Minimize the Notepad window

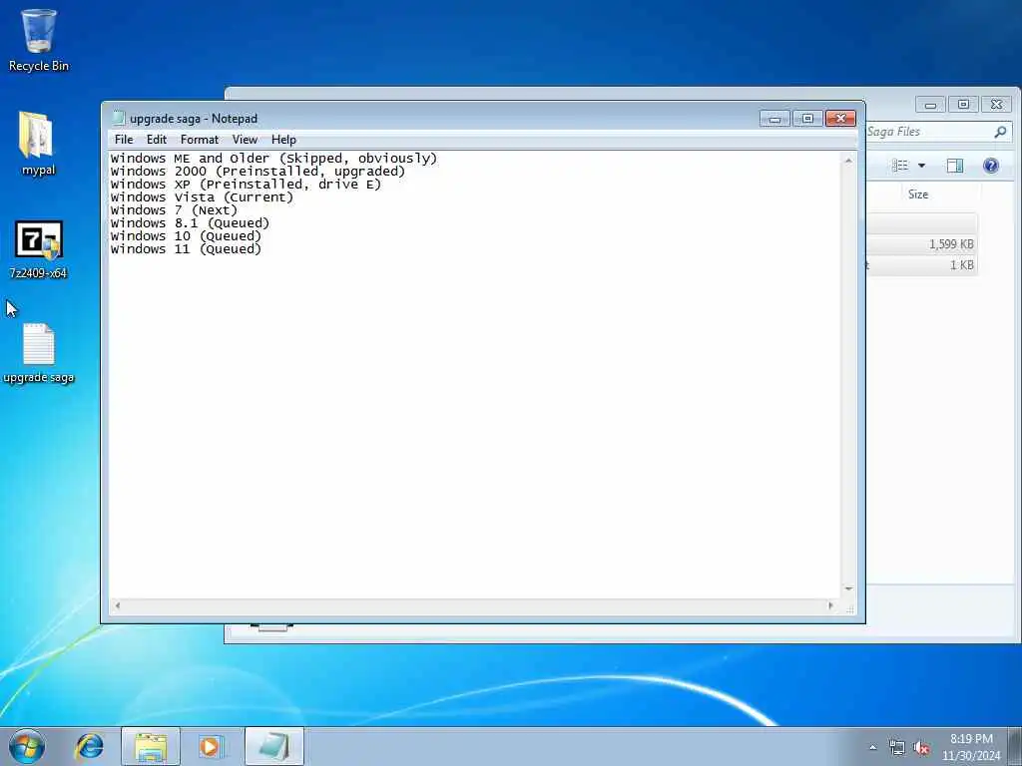(774, 118)
